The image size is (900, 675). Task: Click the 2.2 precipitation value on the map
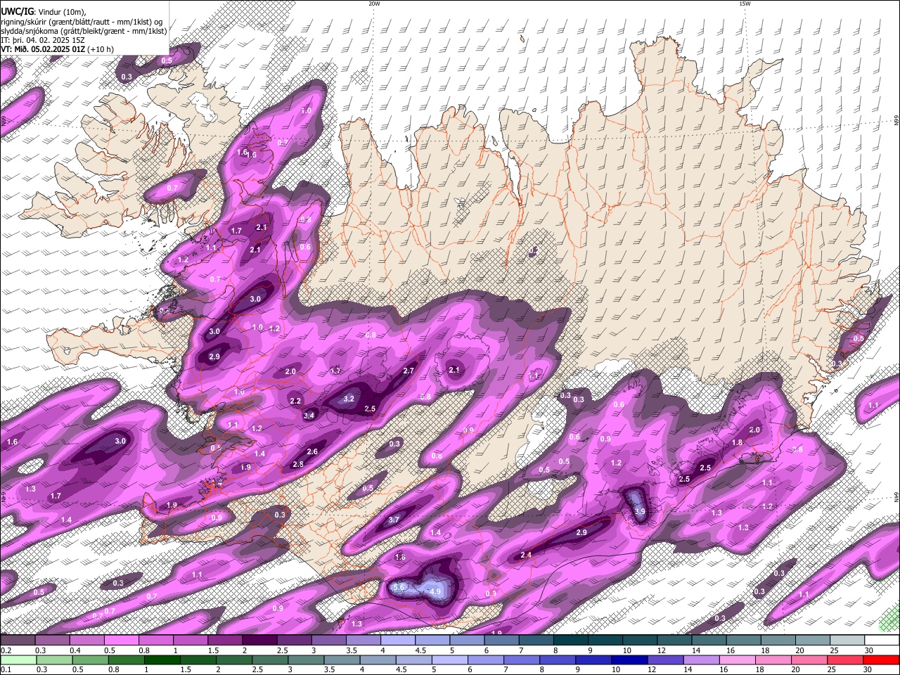pyautogui.click(x=295, y=401)
